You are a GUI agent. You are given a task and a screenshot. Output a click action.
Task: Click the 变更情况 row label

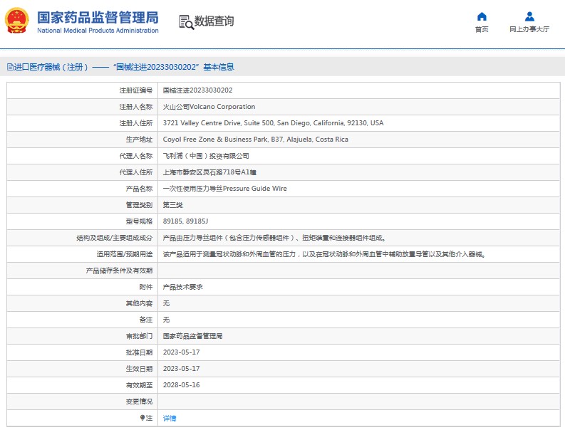139,402
